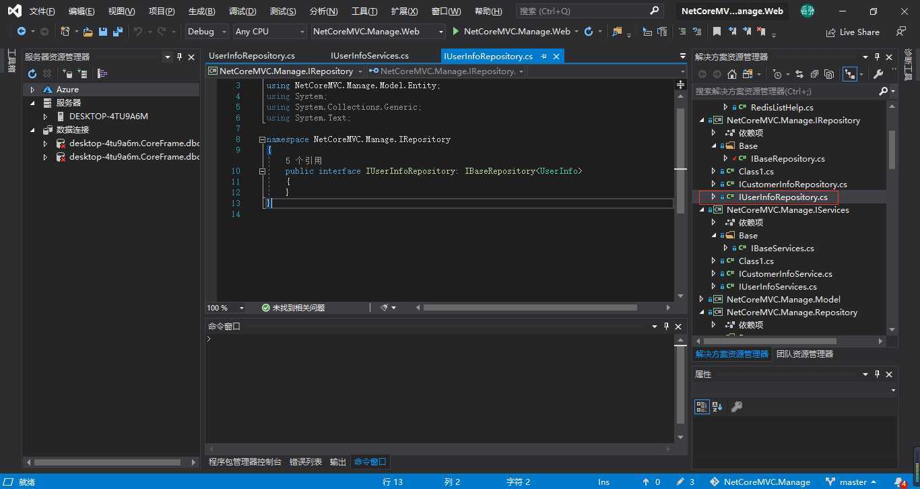
Task: Click the next bookmark icon
Action: point(747,32)
